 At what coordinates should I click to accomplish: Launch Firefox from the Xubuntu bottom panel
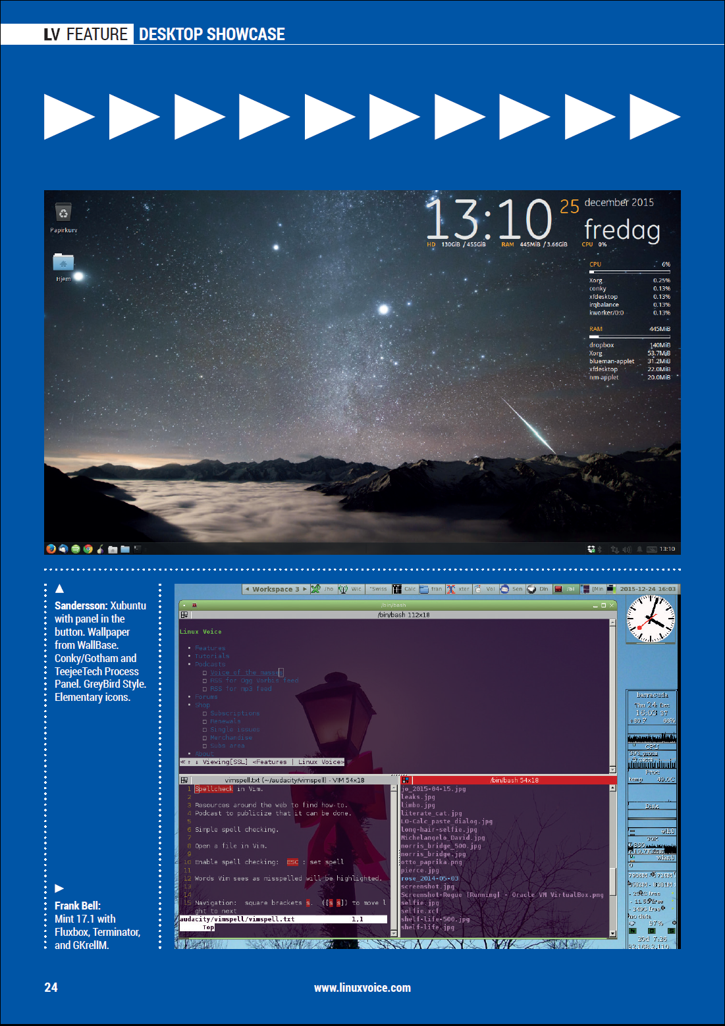tap(51, 548)
